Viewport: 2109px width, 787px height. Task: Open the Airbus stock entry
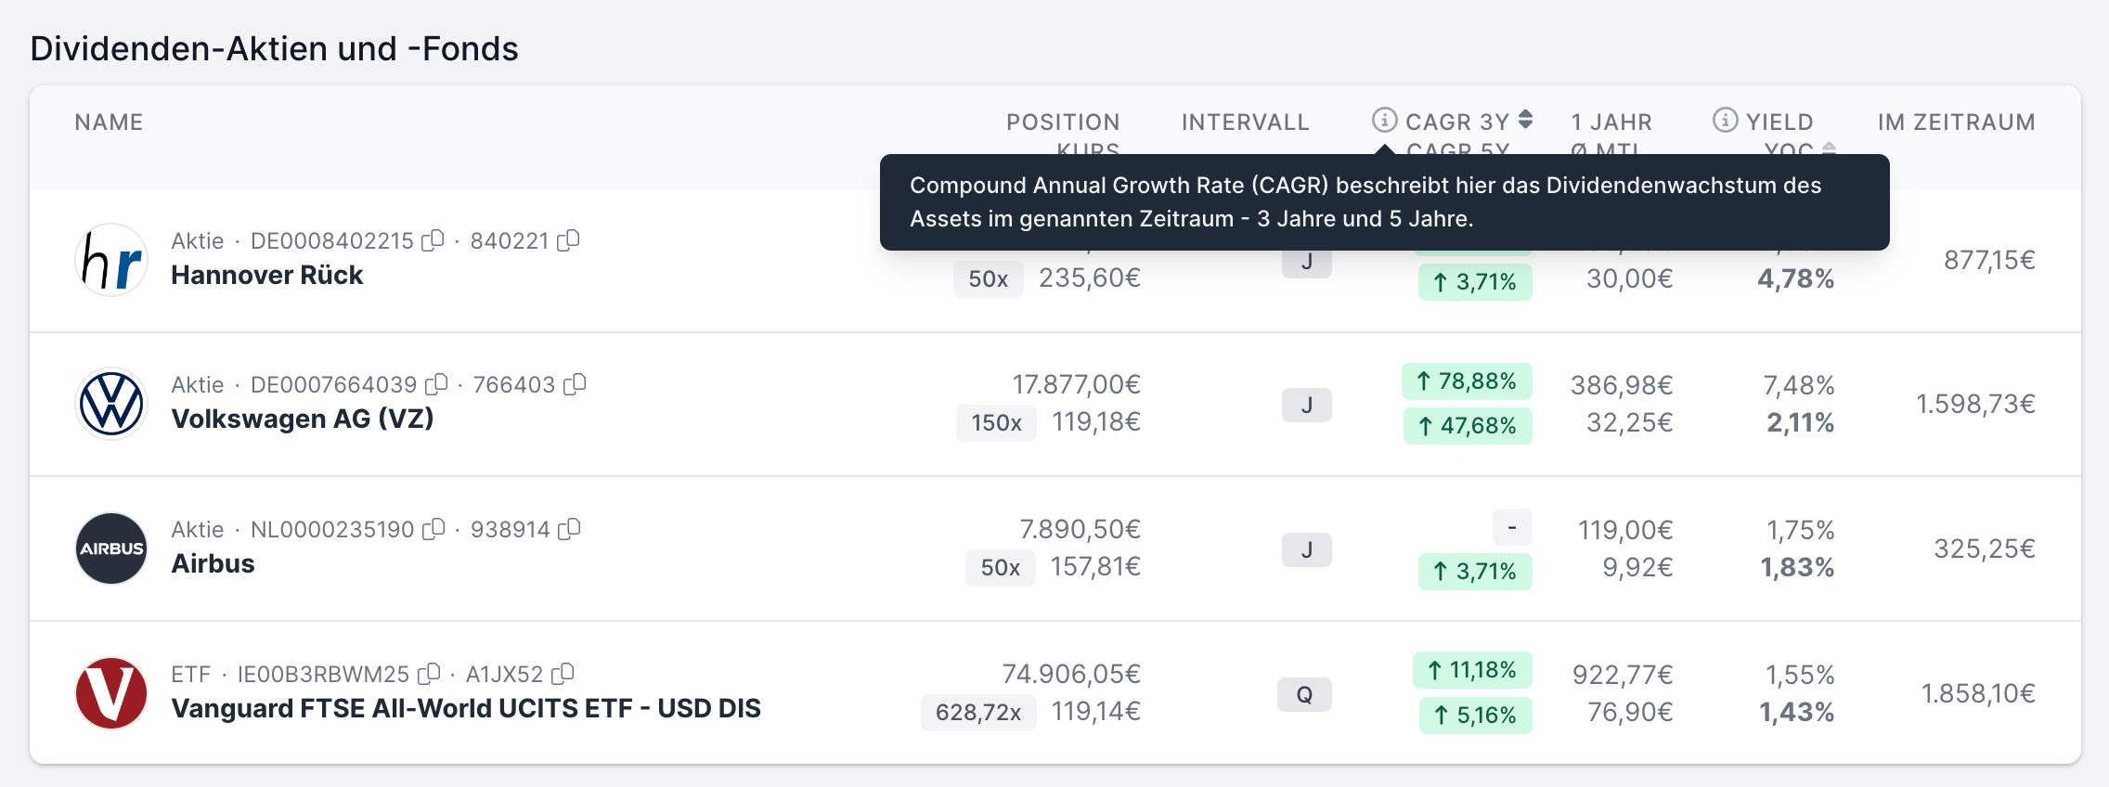click(213, 564)
